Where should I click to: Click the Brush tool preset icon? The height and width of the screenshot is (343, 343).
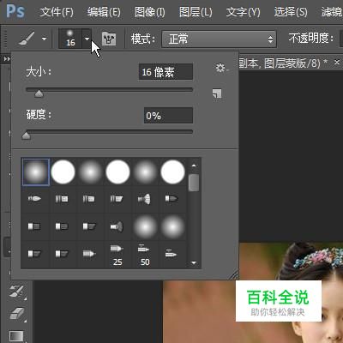point(27,39)
